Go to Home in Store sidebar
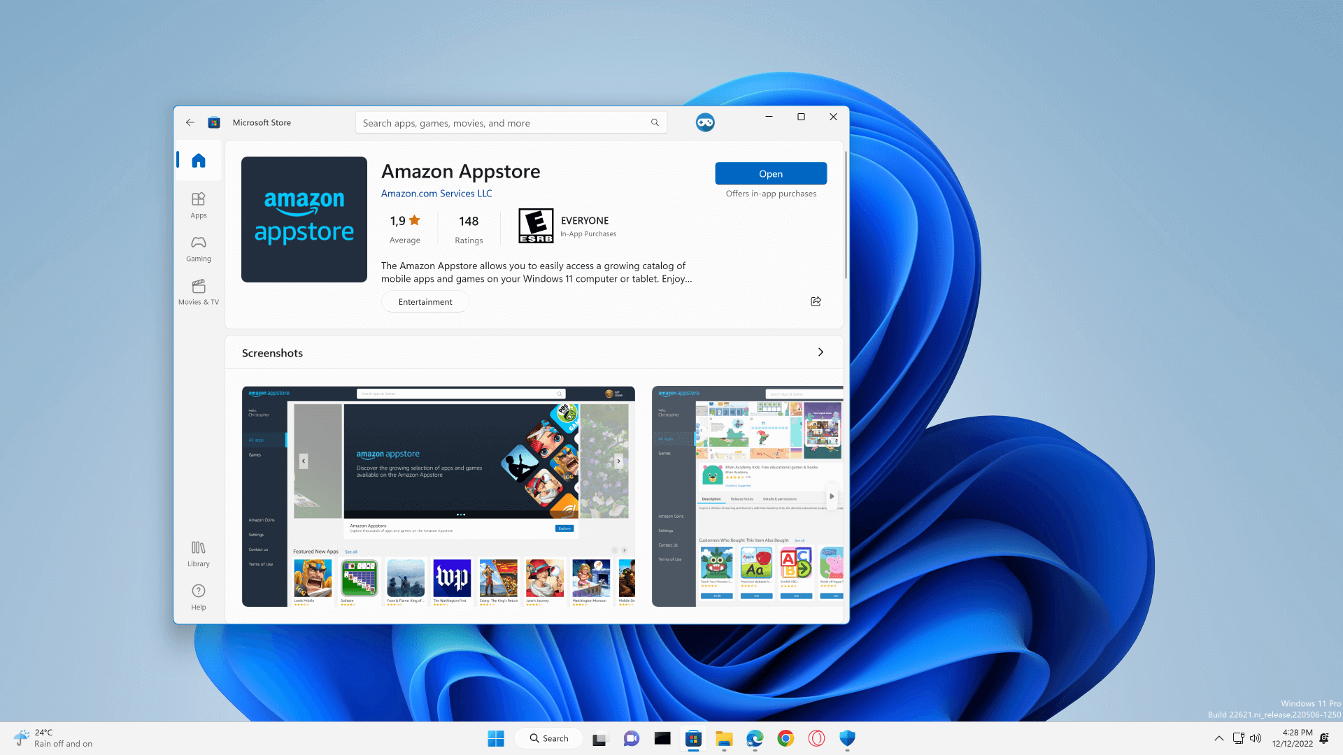1343x755 pixels. [199, 161]
